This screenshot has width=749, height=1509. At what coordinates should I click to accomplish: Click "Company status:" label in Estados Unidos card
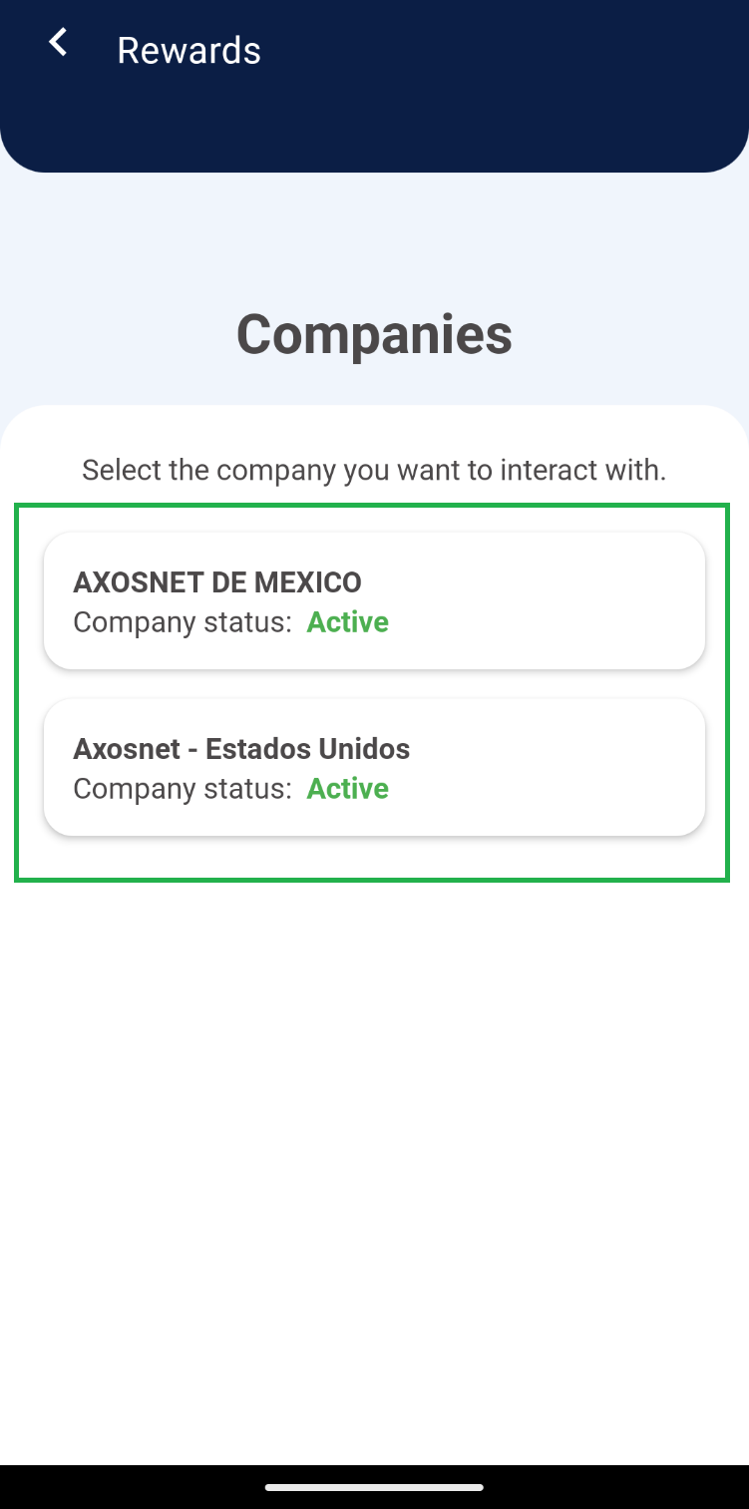pyautogui.click(x=183, y=789)
